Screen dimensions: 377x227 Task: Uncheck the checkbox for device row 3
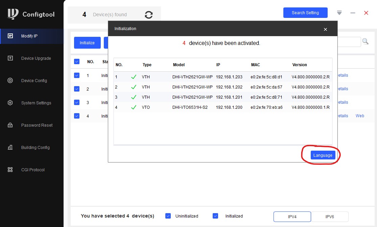pos(77,102)
